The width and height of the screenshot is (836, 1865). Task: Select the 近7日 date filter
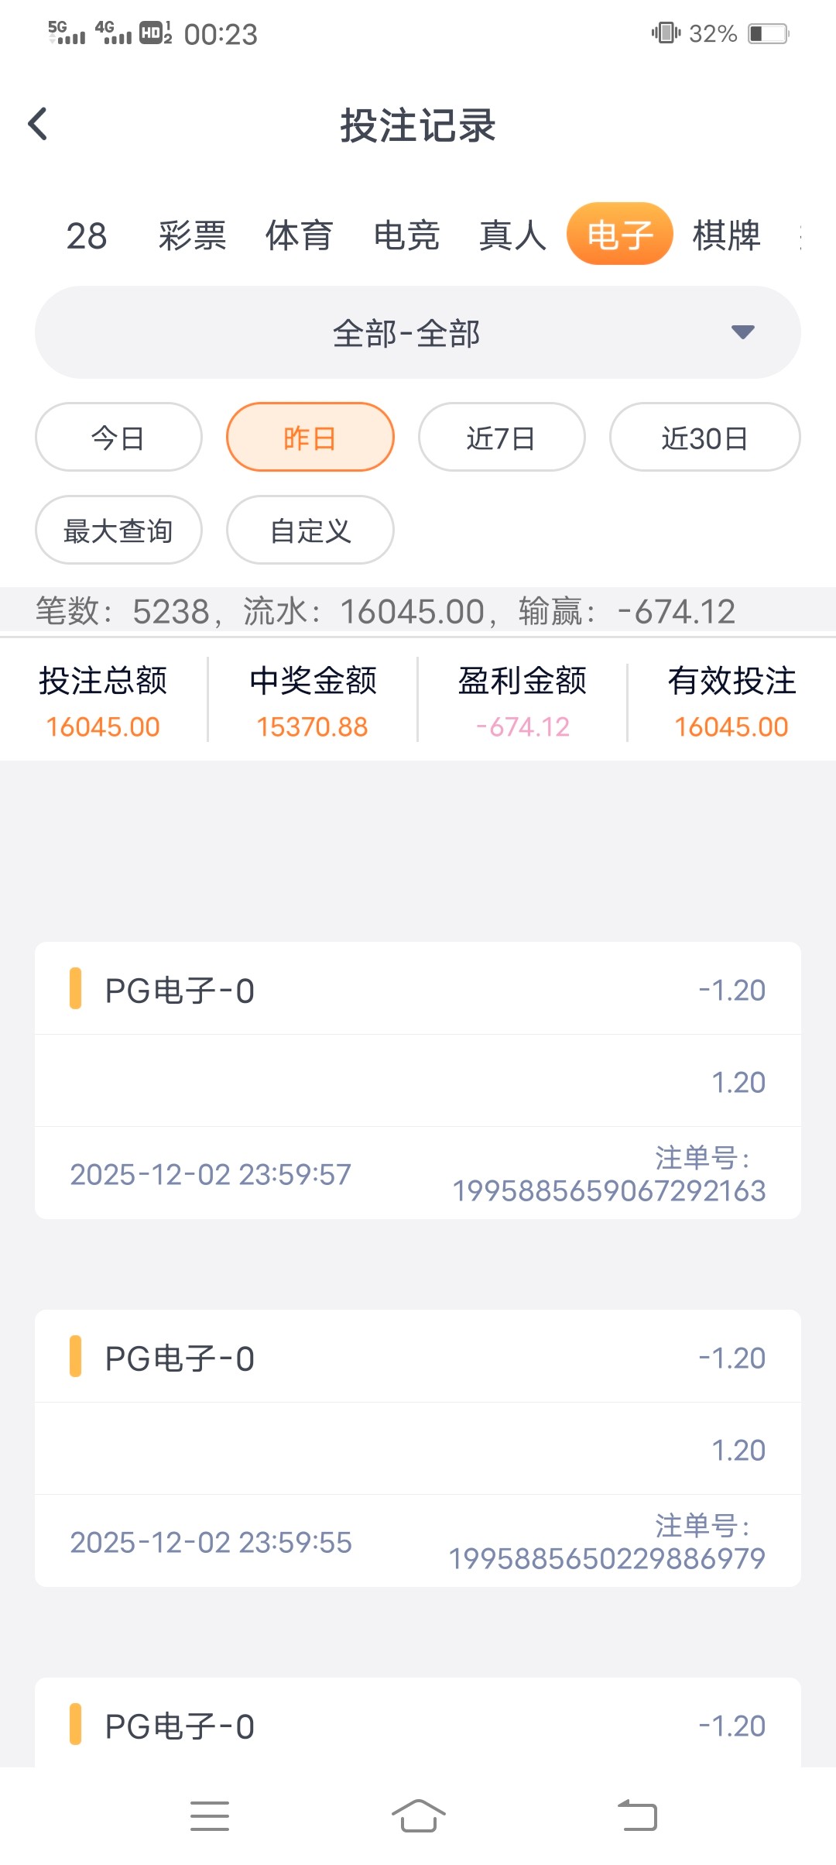(x=501, y=438)
